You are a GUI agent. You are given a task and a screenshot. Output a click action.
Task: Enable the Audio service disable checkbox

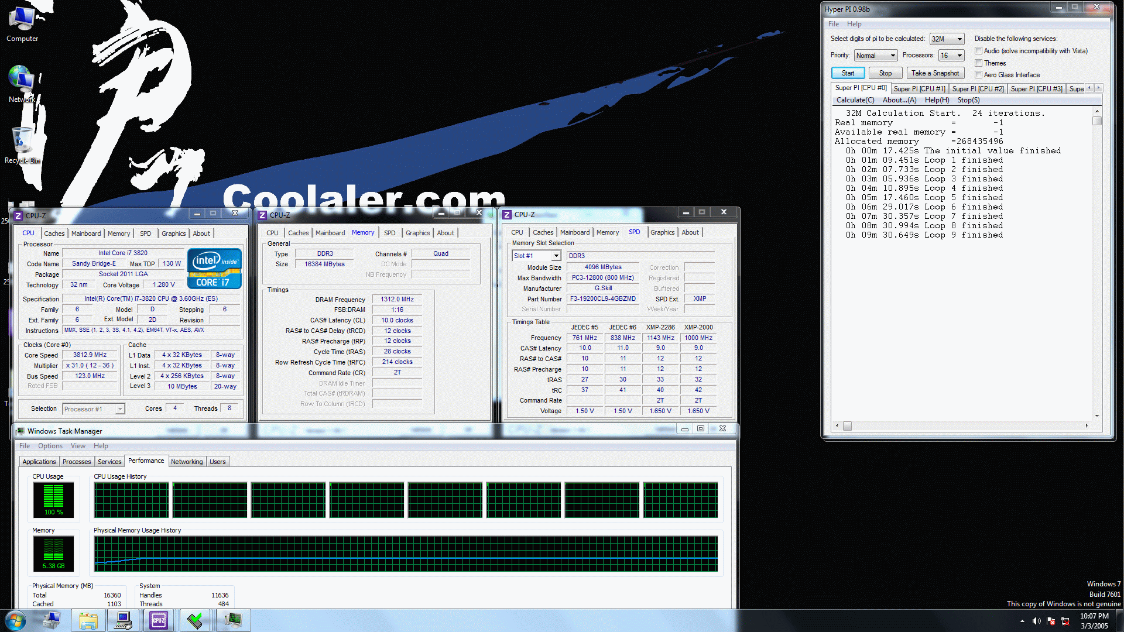tap(978, 51)
